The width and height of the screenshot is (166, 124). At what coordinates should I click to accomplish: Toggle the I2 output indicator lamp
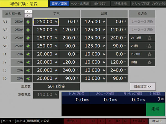click(x=28, y=62)
